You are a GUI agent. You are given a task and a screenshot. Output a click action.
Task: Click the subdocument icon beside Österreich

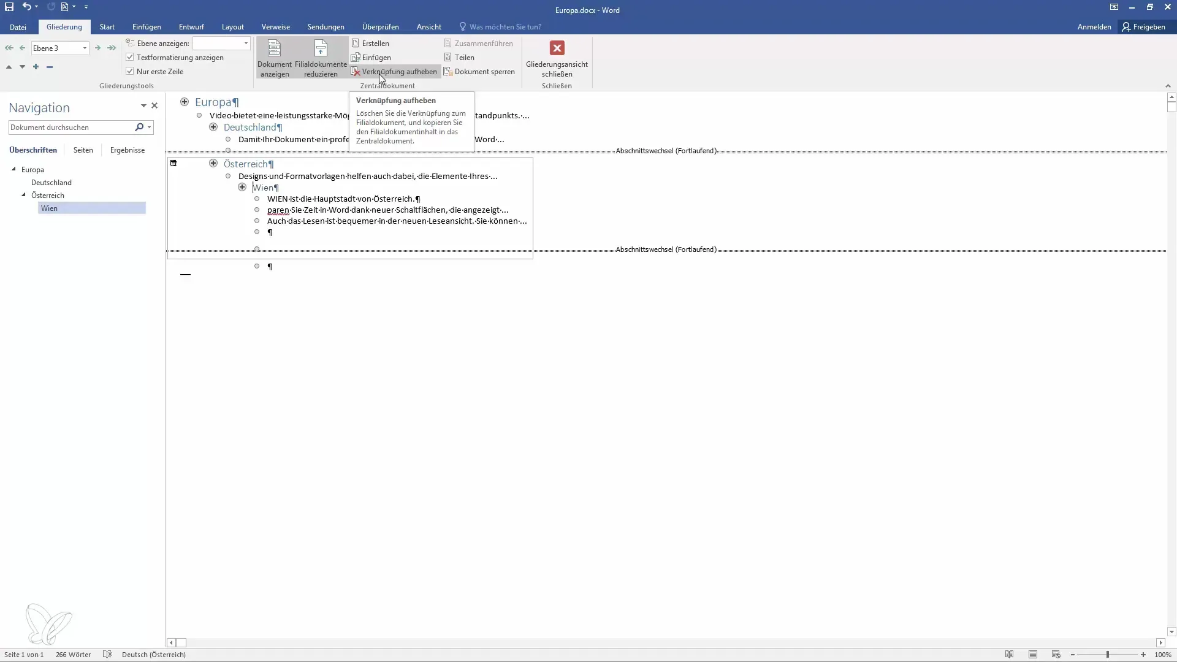pyautogui.click(x=173, y=163)
